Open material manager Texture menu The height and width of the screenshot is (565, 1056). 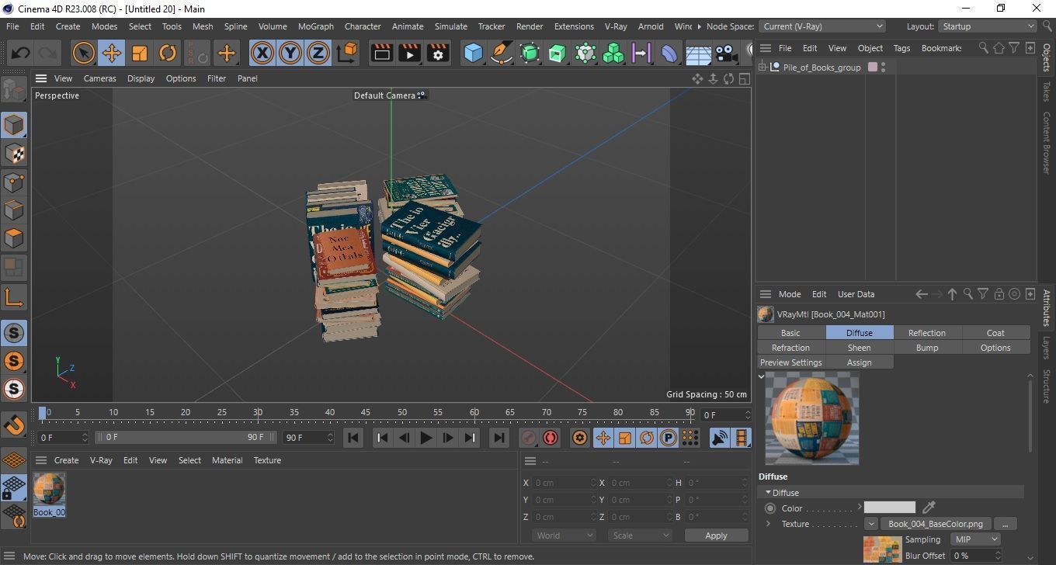pyautogui.click(x=267, y=460)
